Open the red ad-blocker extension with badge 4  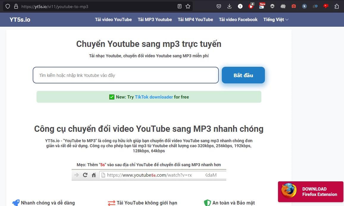click(251, 6)
